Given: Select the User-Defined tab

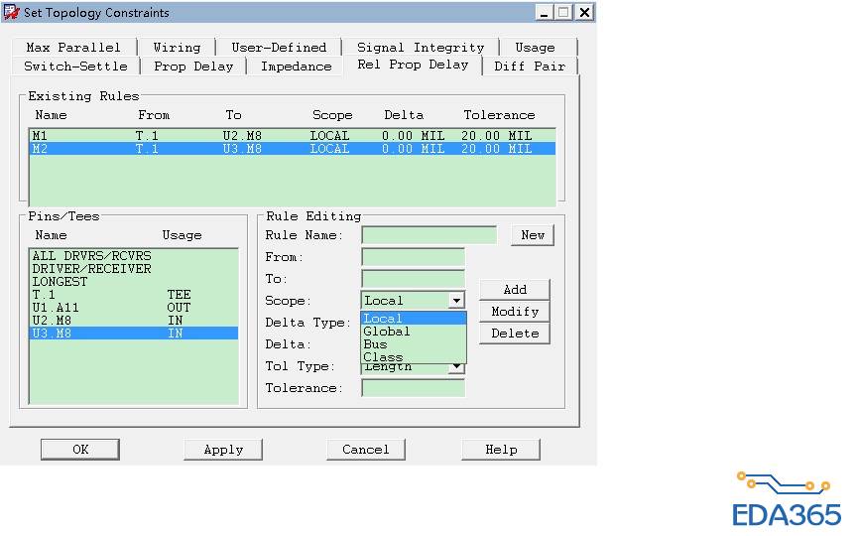Looking at the screenshot, I should (279, 48).
